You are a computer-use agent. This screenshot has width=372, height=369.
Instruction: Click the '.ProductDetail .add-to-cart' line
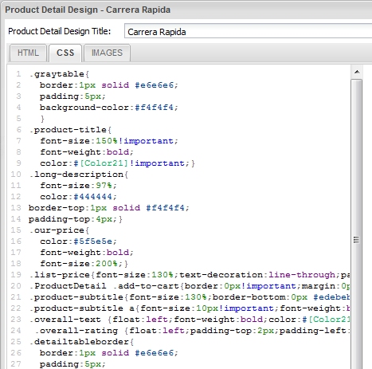[x=190, y=286]
